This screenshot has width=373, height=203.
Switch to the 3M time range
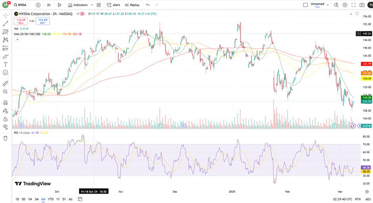[37, 199]
